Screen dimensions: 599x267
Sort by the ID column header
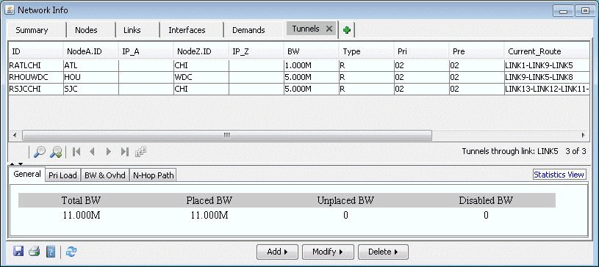point(36,51)
